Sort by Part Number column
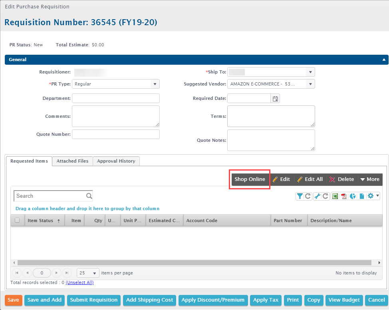This screenshot has height=310, width=389. [x=289, y=221]
